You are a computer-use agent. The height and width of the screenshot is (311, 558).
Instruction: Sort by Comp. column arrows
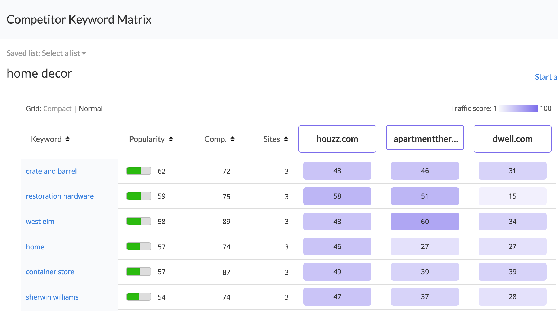pyautogui.click(x=232, y=139)
